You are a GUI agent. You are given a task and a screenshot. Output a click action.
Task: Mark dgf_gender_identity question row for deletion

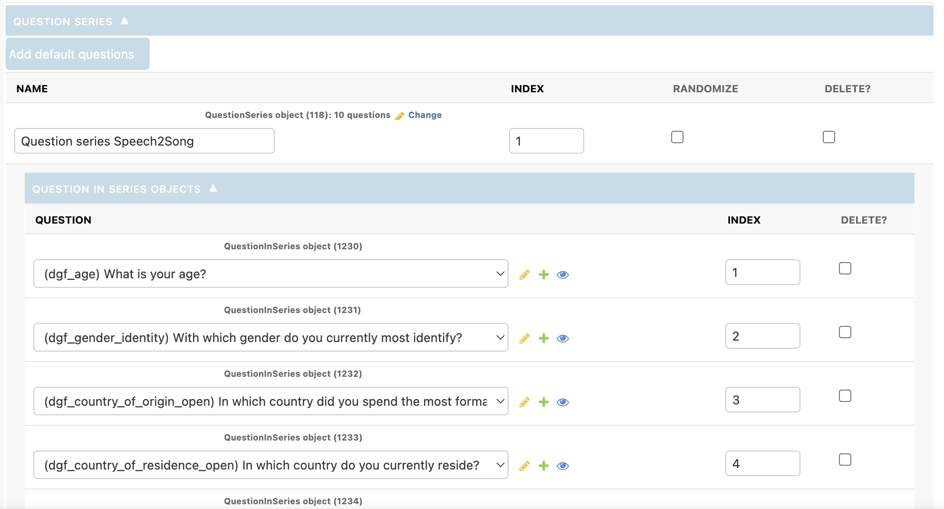[x=845, y=332]
